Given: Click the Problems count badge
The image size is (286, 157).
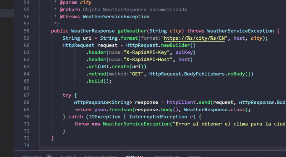Looking at the screenshot, I should (x=49, y=156).
